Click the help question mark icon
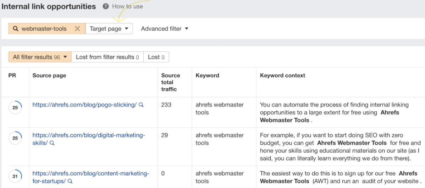This screenshot has height=188, width=425. coord(105,6)
